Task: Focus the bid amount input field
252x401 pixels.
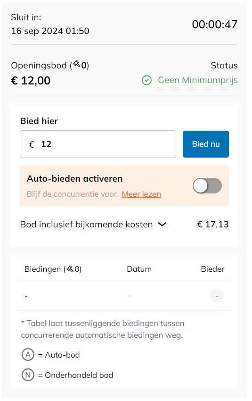Action: (x=98, y=144)
